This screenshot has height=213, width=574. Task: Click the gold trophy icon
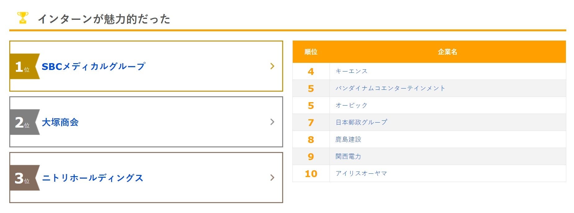[x=23, y=18]
